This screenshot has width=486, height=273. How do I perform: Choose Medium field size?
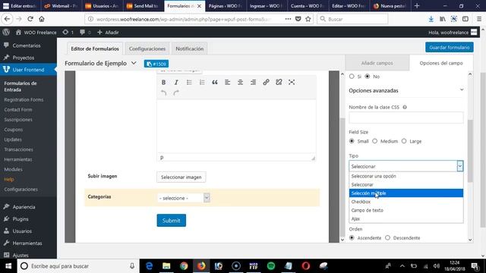tap(374, 141)
